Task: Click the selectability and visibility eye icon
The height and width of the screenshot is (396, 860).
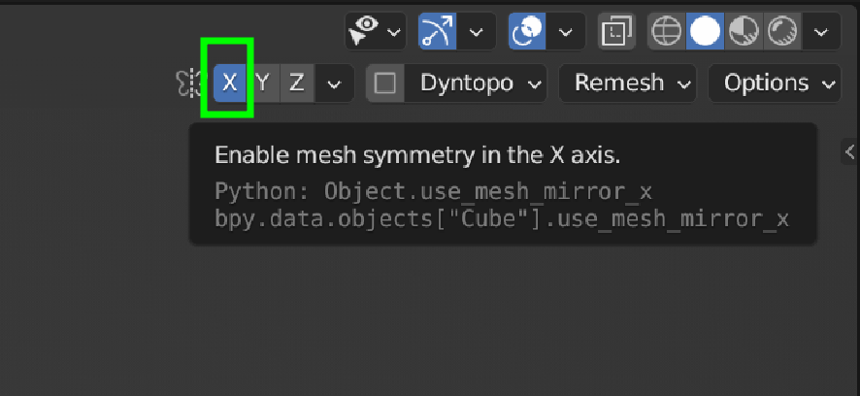Action: (x=365, y=32)
